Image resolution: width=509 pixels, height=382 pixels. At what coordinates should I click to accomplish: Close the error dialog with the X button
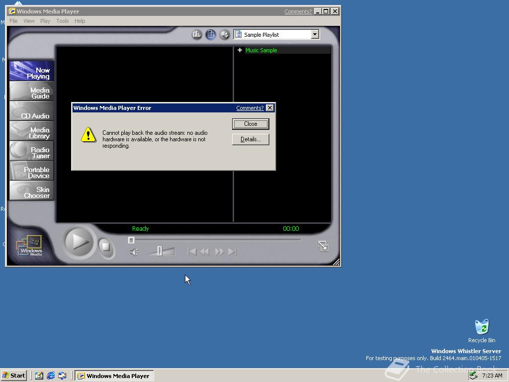click(x=270, y=108)
